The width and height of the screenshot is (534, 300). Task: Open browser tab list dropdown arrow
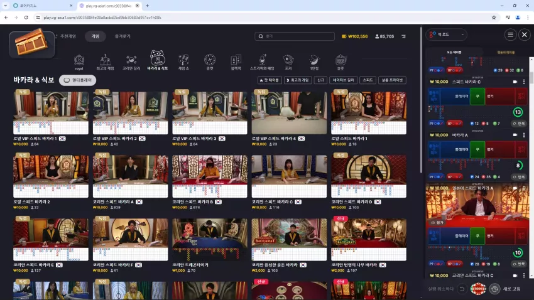(x=6, y=6)
